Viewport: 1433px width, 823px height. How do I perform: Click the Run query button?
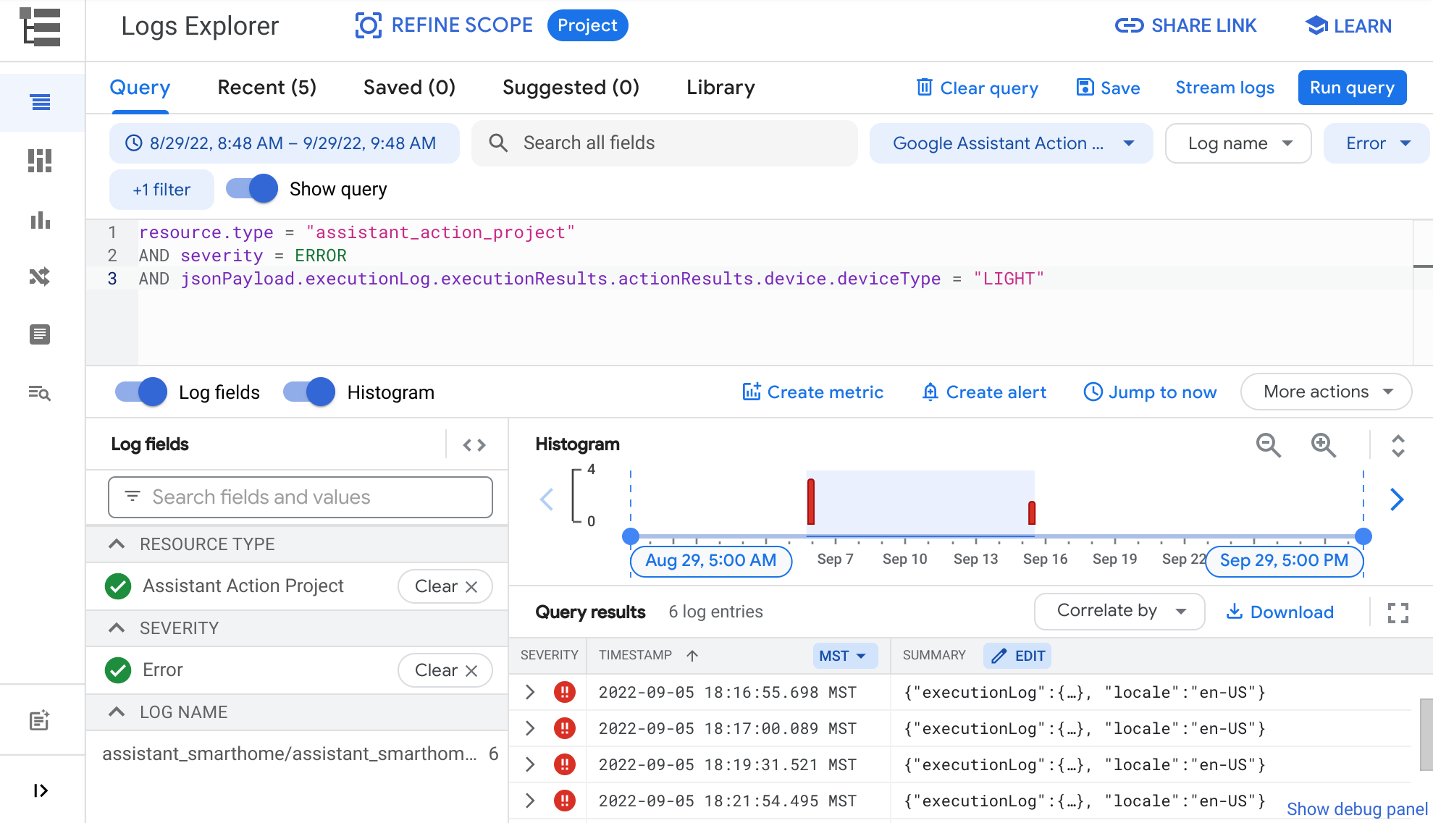pyautogui.click(x=1353, y=88)
